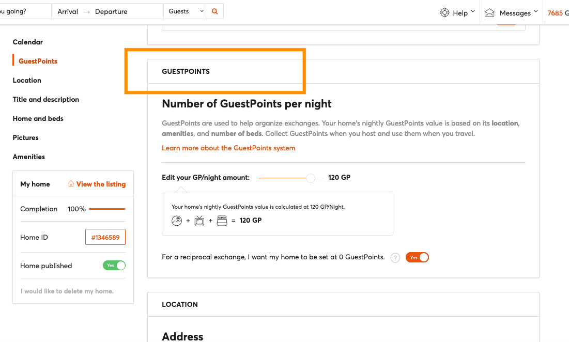The width and height of the screenshot is (569, 342).
Task: Toggle the Home published switch
Action: click(114, 266)
